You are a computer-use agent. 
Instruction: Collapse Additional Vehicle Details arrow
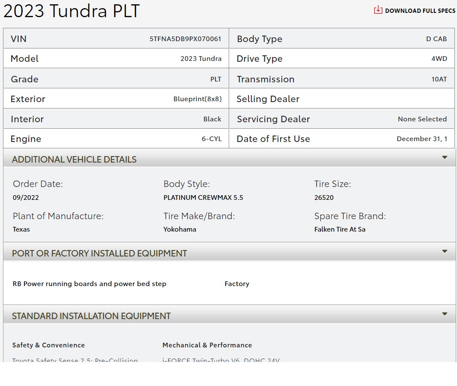(445, 157)
